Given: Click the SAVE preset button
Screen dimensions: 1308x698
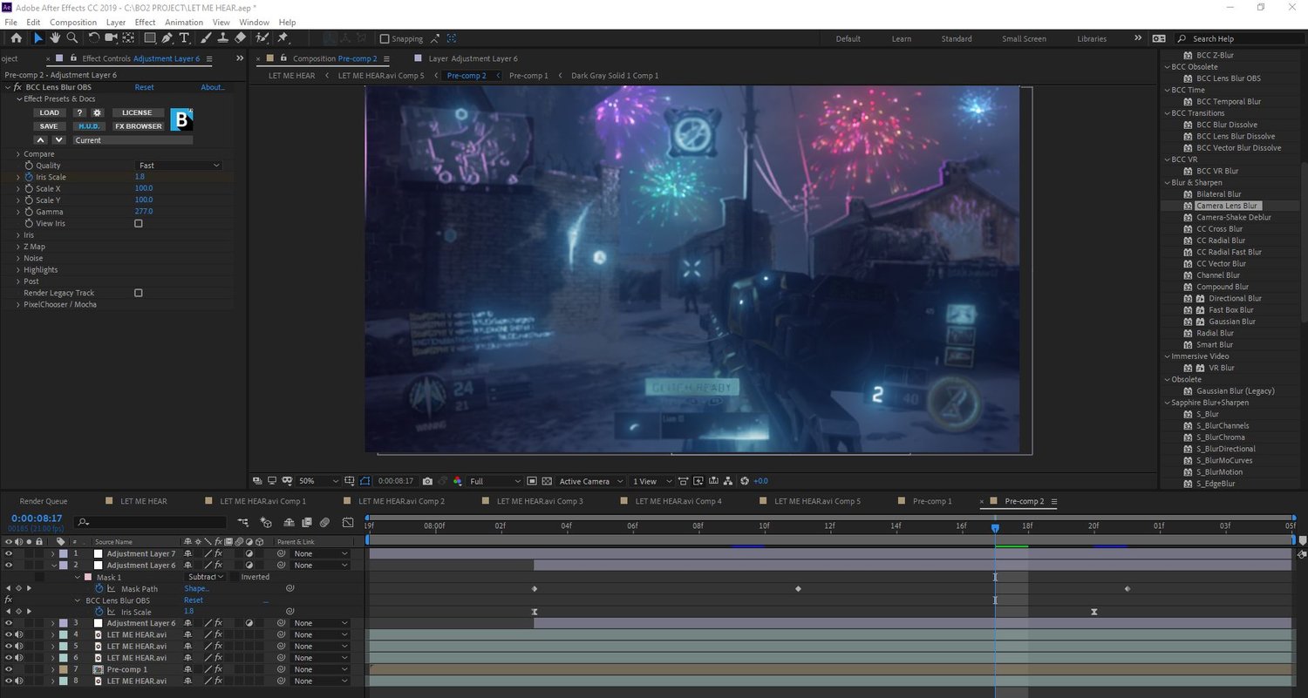Looking at the screenshot, I should (49, 126).
